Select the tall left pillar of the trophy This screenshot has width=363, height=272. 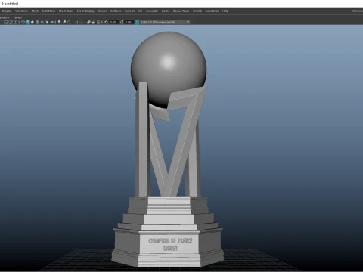(x=142, y=140)
